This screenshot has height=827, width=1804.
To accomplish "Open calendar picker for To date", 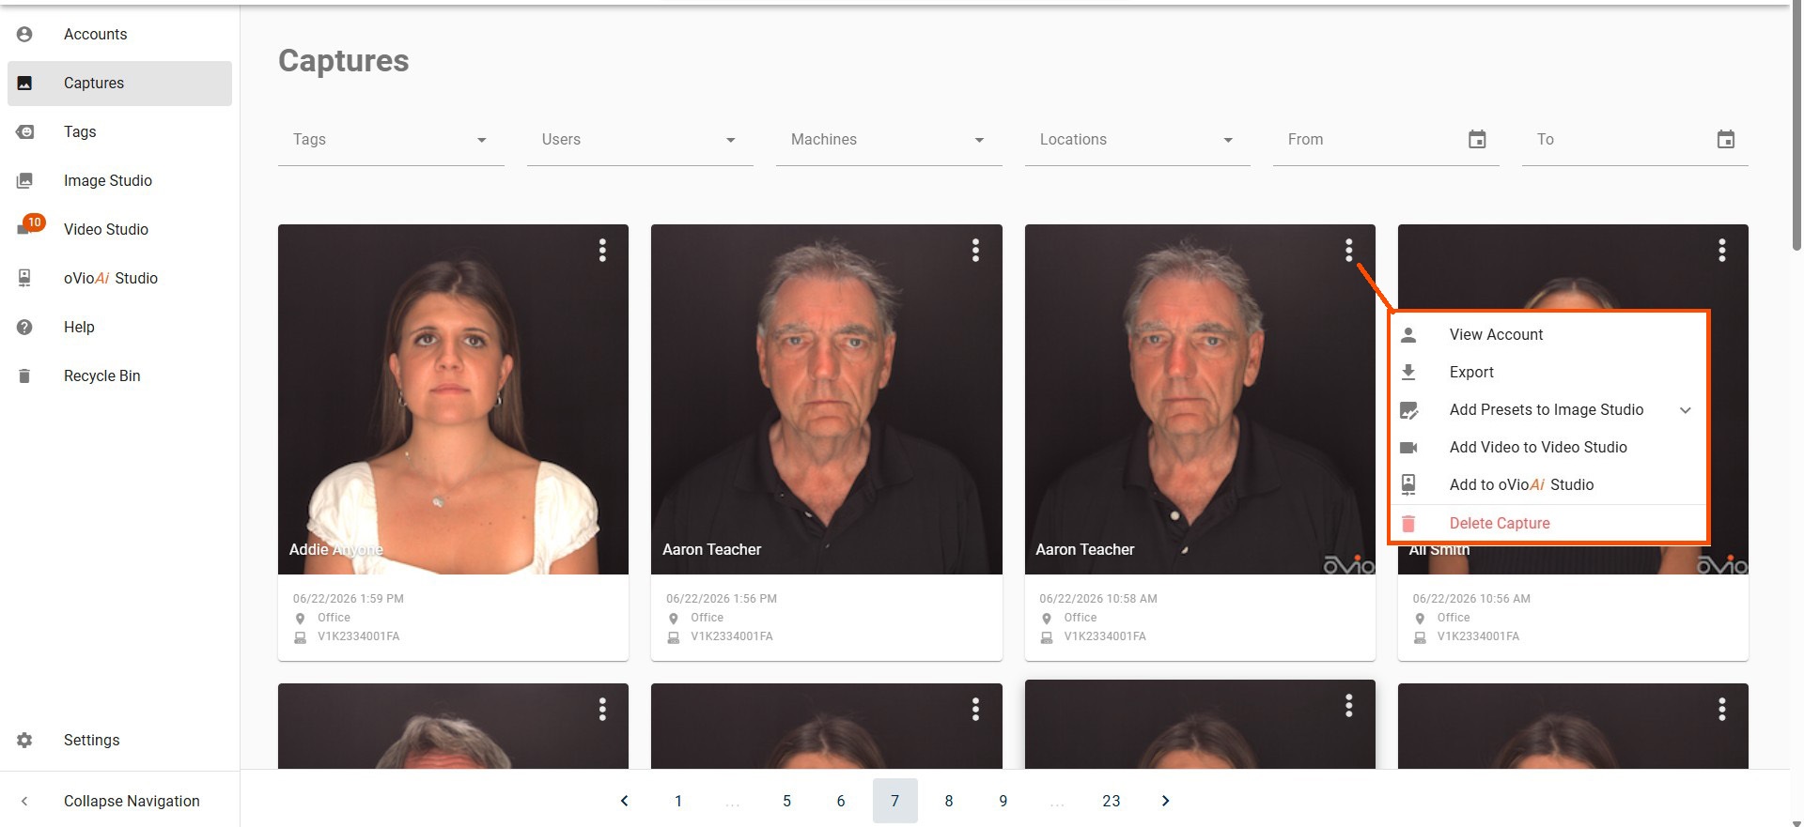I will pyautogui.click(x=1726, y=139).
